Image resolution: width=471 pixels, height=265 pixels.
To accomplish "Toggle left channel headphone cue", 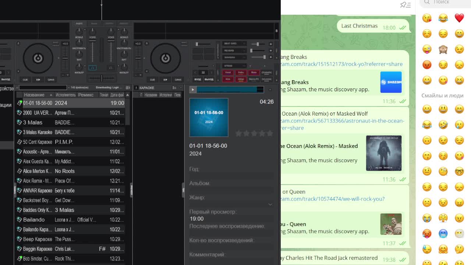I will pos(92,68).
